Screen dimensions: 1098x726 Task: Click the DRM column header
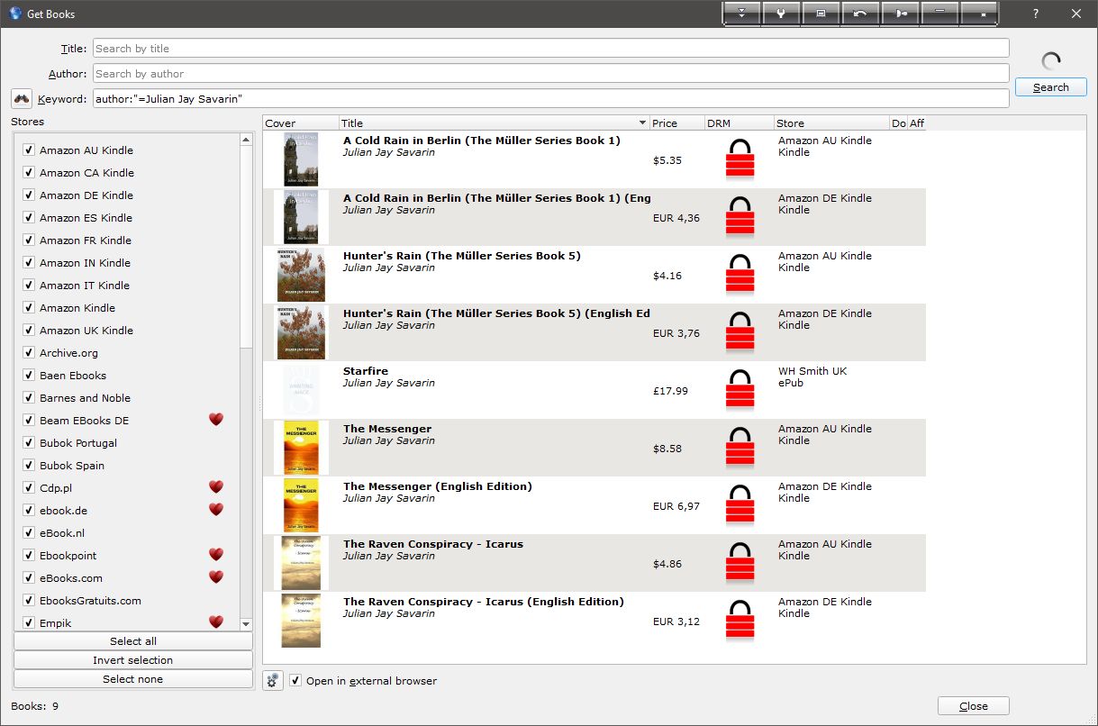[x=739, y=123]
